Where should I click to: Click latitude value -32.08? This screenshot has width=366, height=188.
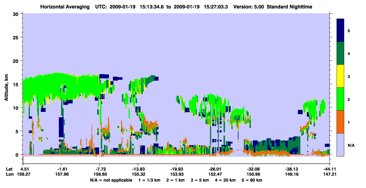coord(253,169)
